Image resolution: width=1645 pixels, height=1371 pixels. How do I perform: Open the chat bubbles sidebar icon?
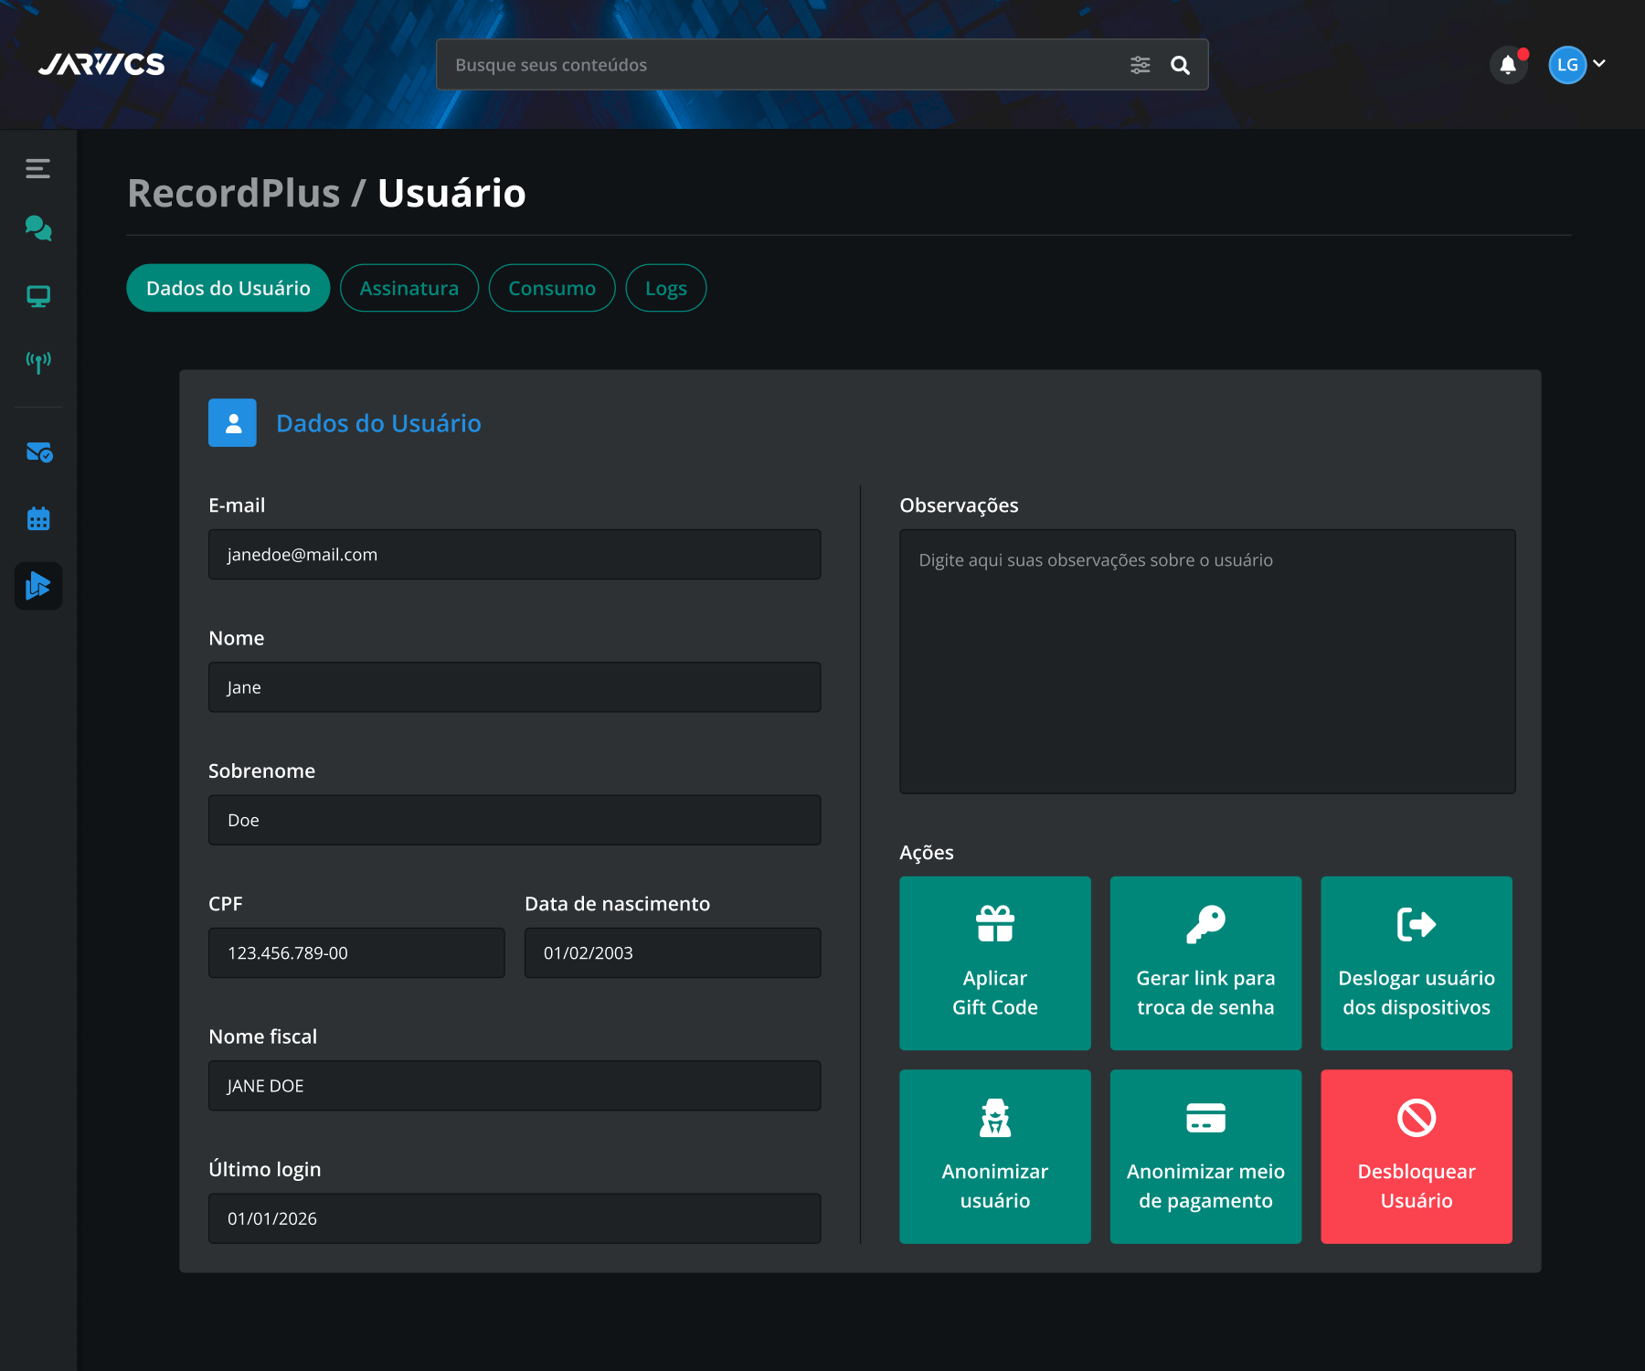point(38,228)
